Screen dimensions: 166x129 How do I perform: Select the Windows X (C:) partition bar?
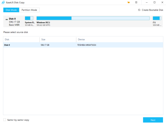93,18
